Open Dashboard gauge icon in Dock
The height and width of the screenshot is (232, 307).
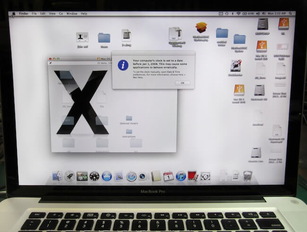tap(94, 176)
